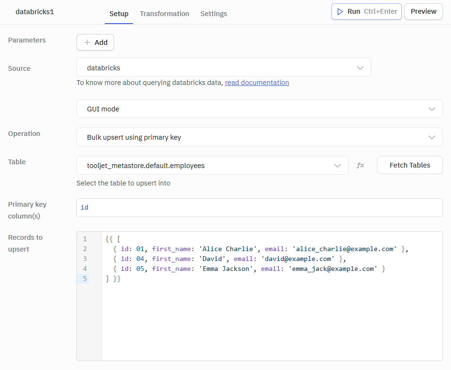The width and height of the screenshot is (451, 370).
Task: Open the Source databricks dropdown chevron
Action: click(360, 68)
